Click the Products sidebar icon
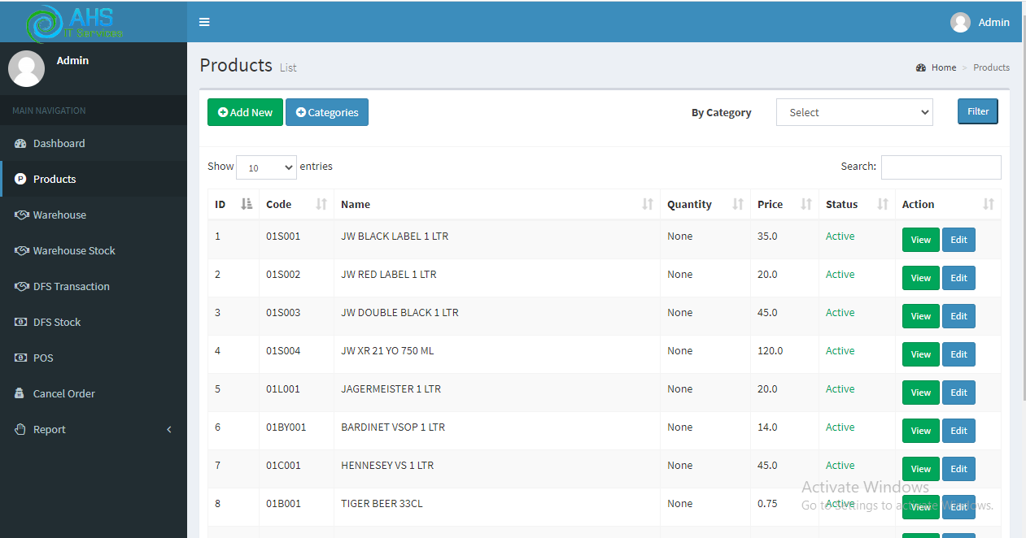The image size is (1026, 538). [20, 180]
